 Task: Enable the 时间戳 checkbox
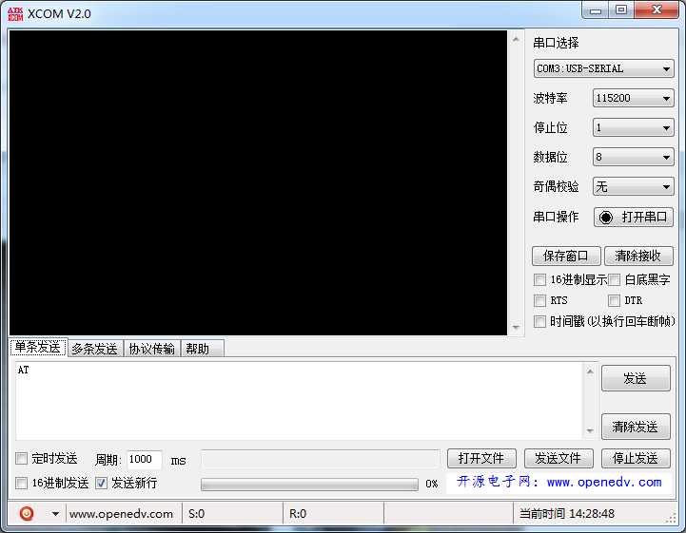tap(539, 321)
